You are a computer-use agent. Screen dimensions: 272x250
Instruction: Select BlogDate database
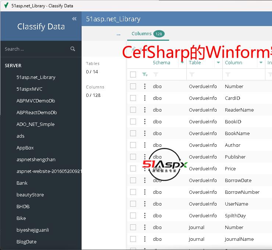(x=26, y=242)
